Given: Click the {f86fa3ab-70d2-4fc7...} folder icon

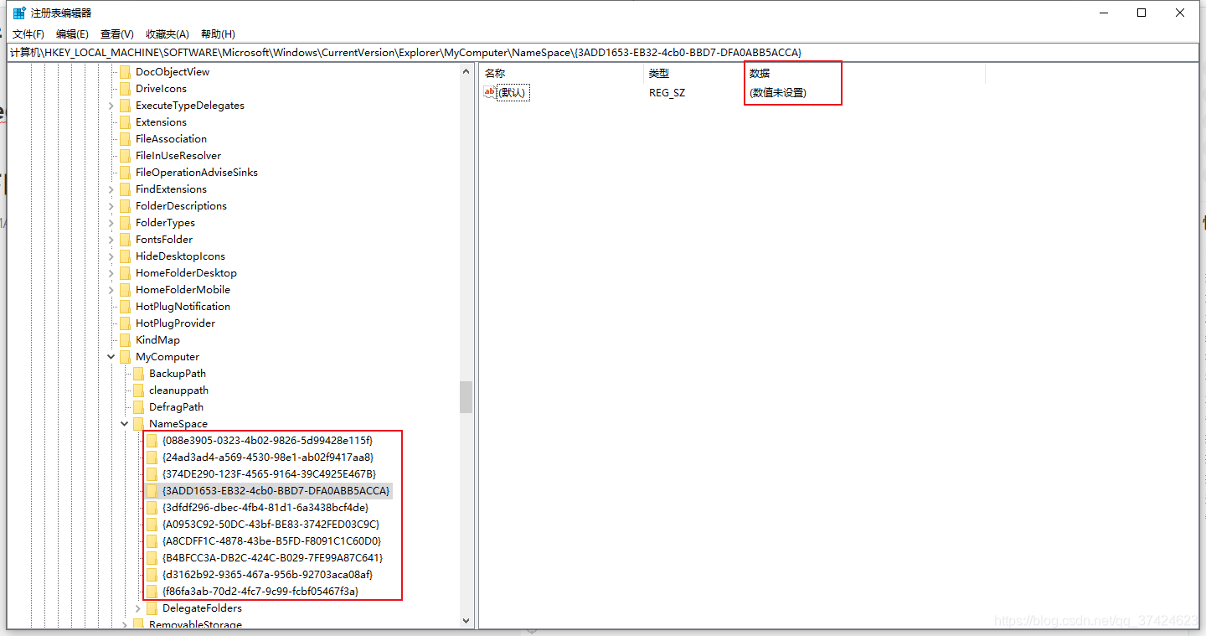Looking at the screenshot, I should (x=152, y=592).
